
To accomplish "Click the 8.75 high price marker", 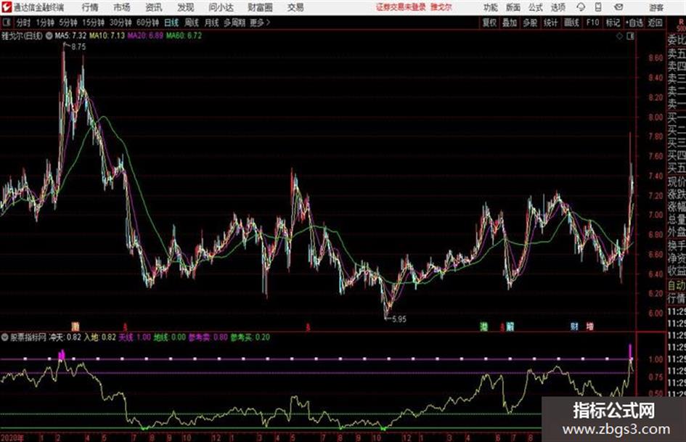I will [78, 47].
